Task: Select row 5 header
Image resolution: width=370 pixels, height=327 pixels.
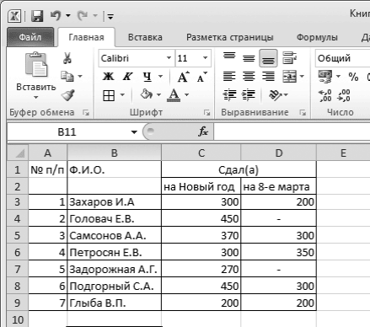Action: coord(18,235)
